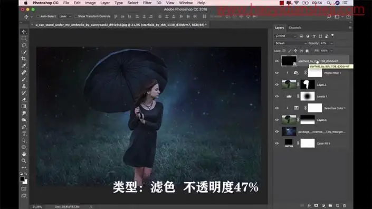Image resolution: width=372 pixels, height=209 pixels.
Task: Select the Move tool in the toolbox
Action: pos(24,32)
